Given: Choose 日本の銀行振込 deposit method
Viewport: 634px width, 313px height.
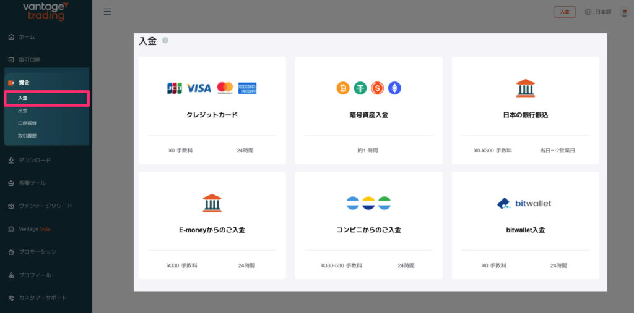Looking at the screenshot, I should 525,111.
